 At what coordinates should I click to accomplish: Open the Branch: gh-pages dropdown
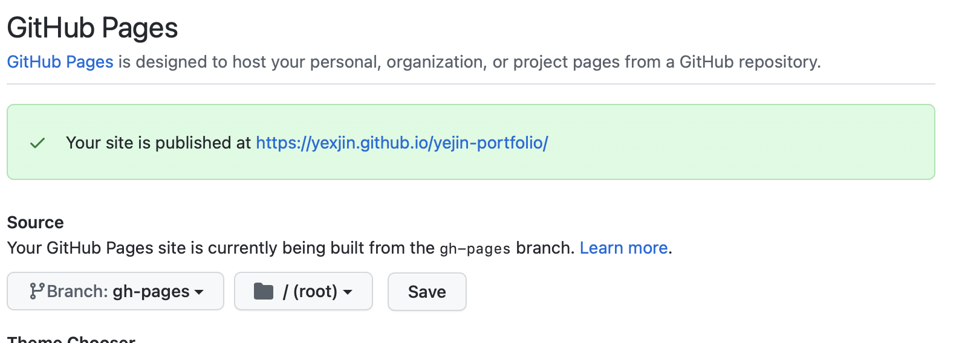pos(115,291)
